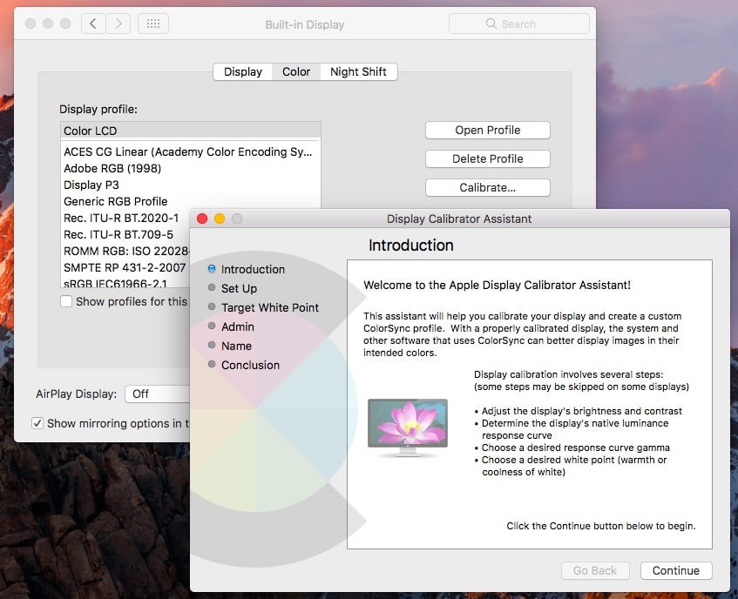Image resolution: width=738 pixels, height=599 pixels.
Task: Click the back navigation arrow
Action: coord(93,24)
